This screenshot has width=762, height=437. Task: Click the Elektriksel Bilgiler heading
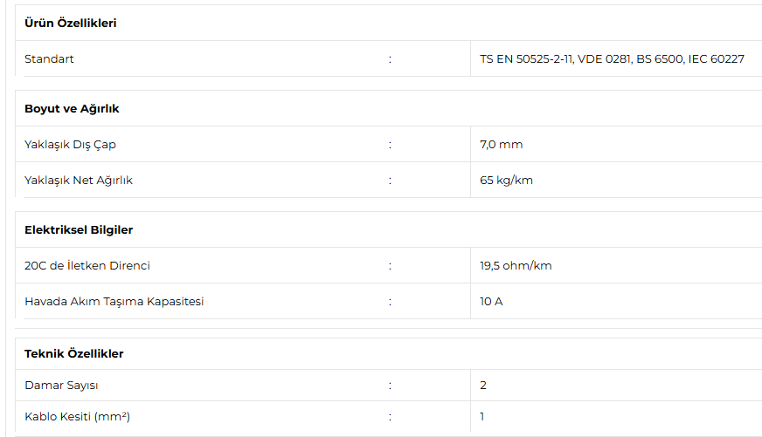79,230
